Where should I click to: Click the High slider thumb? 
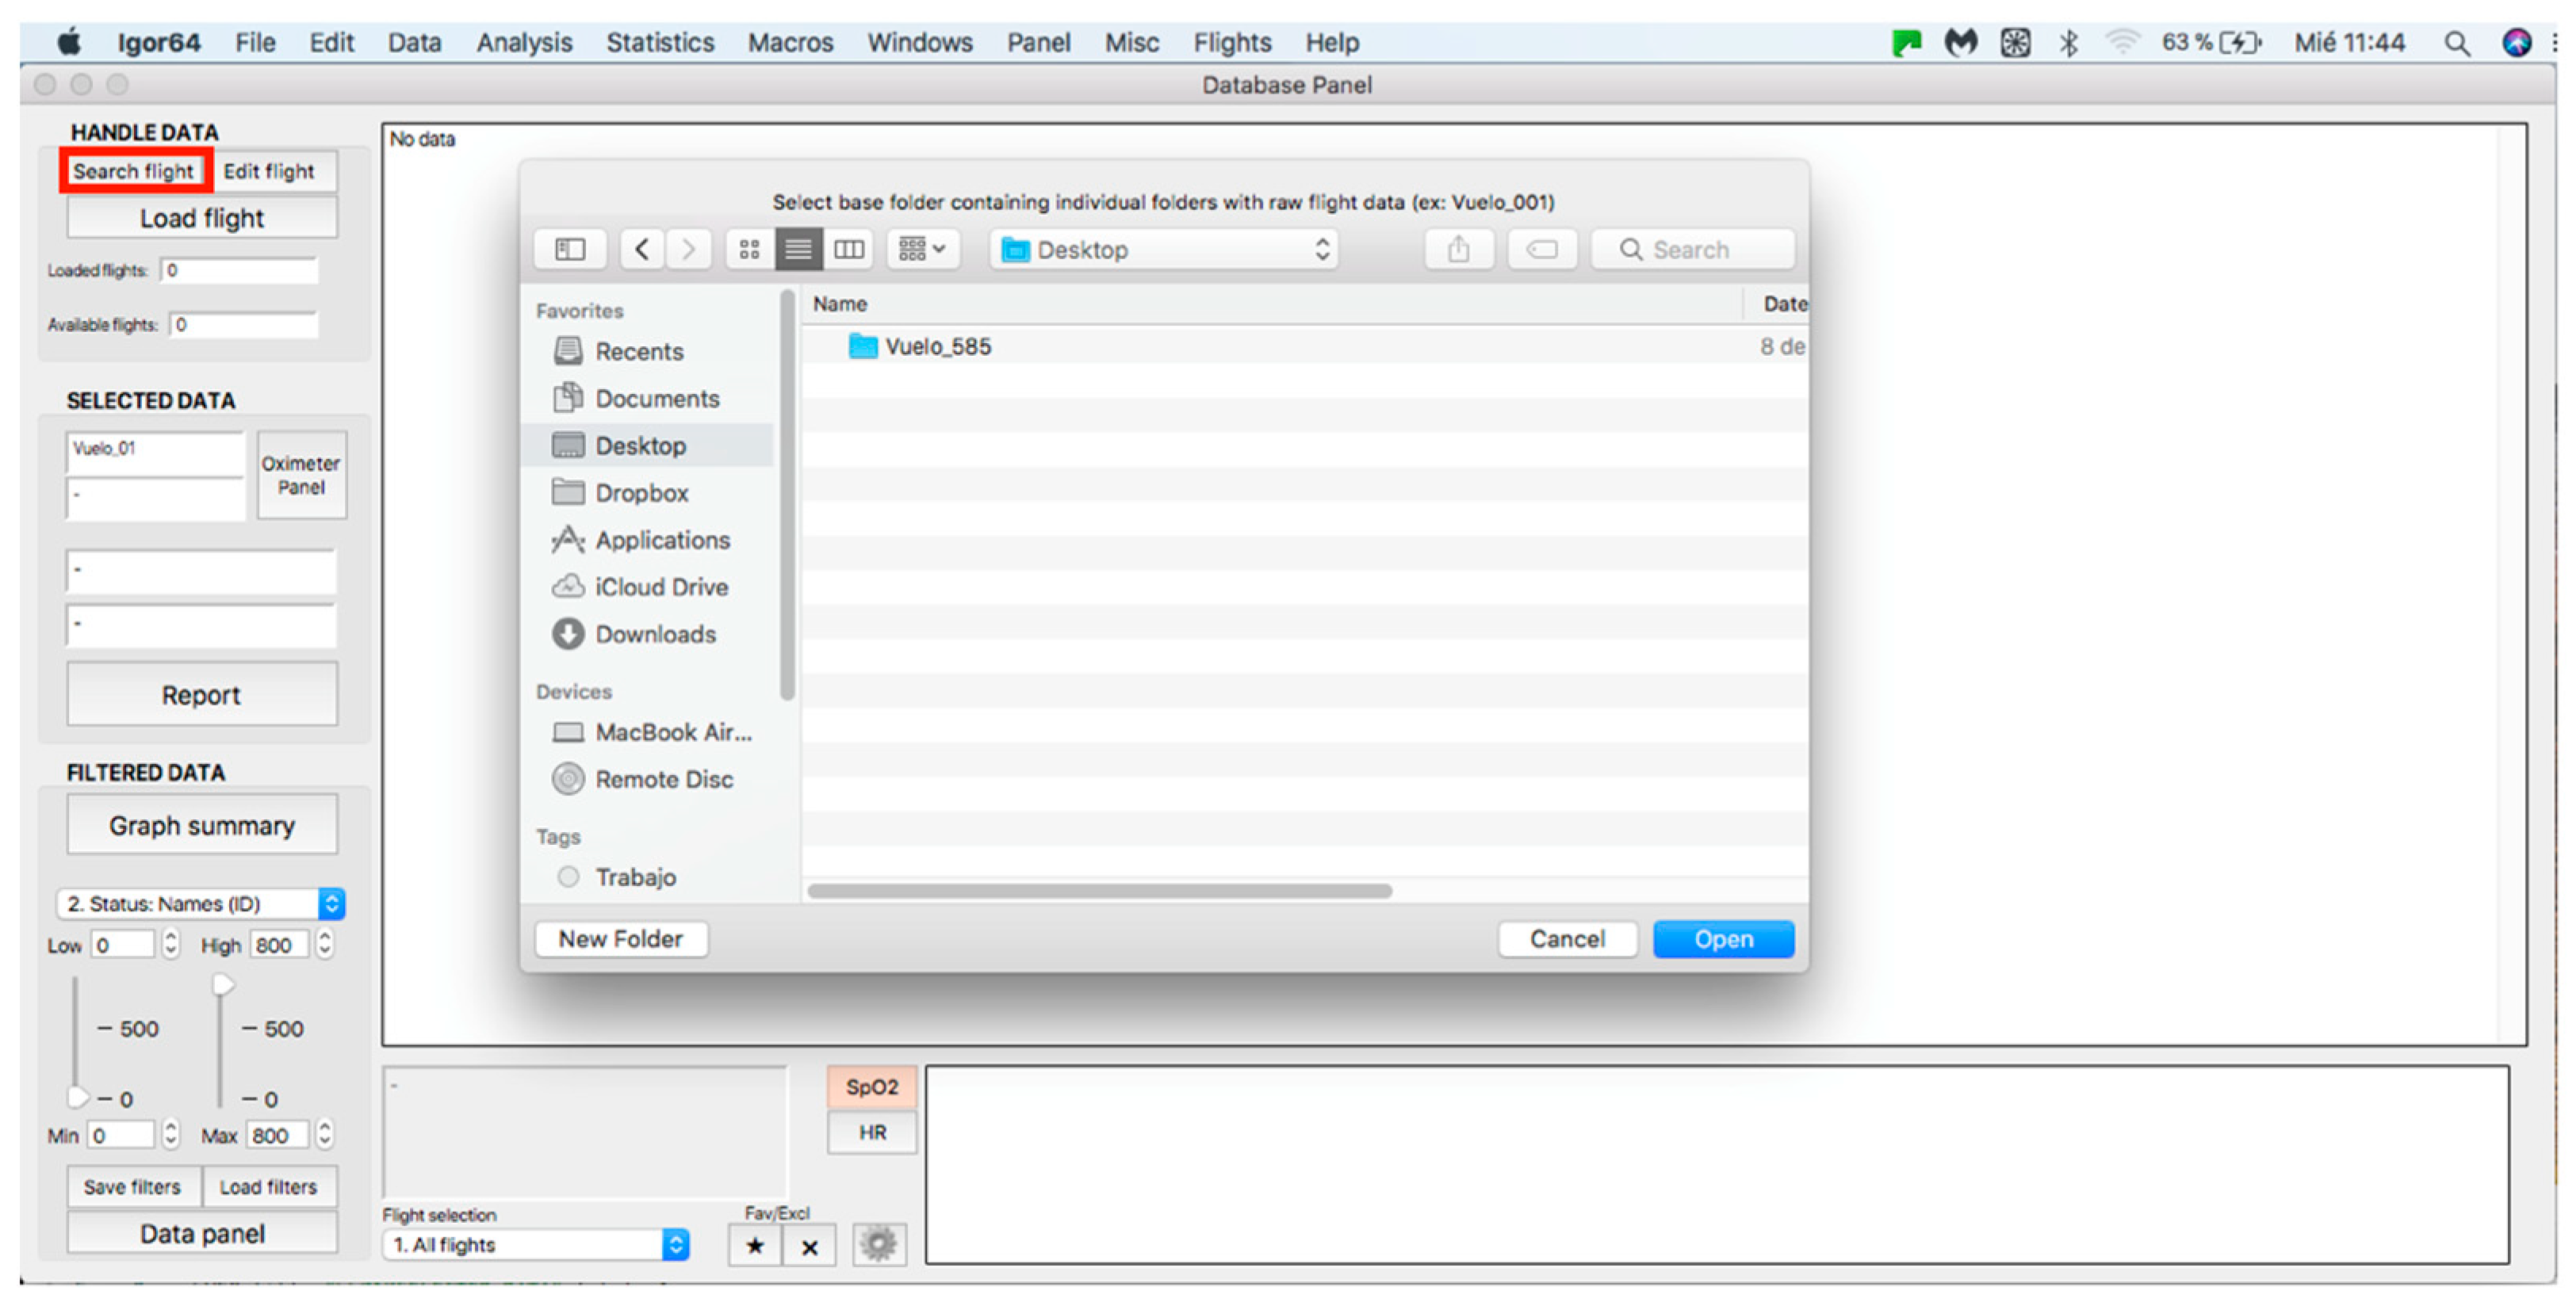click(x=222, y=985)
